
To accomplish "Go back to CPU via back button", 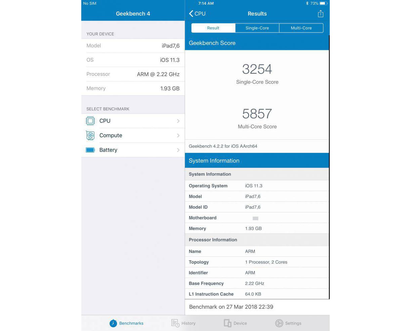I will pyautogui.click(x=197, y=13).
